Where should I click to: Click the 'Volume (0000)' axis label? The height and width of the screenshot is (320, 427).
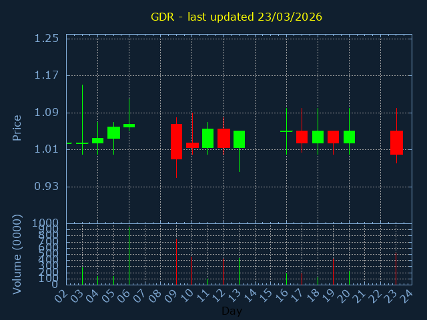pyautogui.click(x=17, y=254)
